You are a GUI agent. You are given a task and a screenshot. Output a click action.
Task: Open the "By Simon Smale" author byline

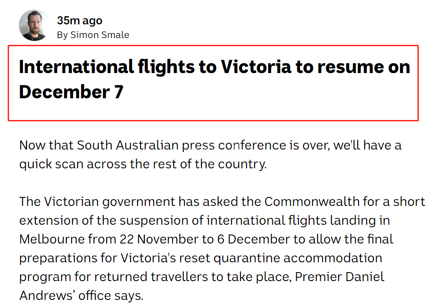pos(93,35)
